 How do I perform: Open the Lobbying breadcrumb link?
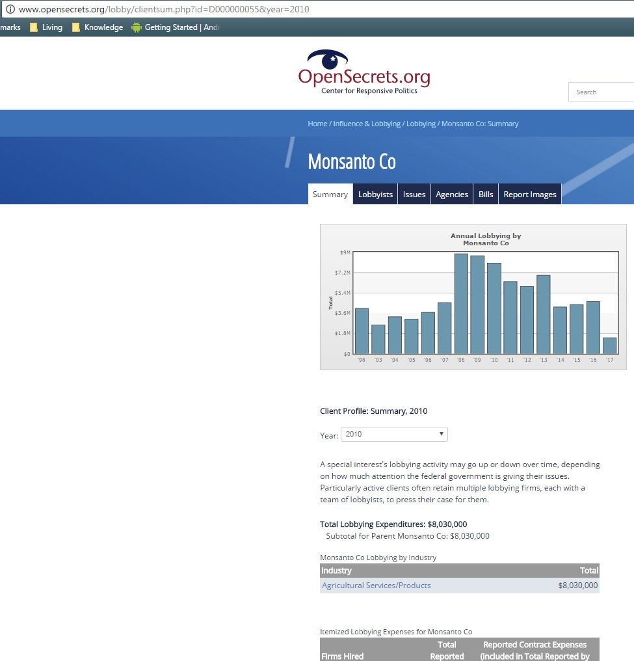pyautogui.click(x=421, y=124)
